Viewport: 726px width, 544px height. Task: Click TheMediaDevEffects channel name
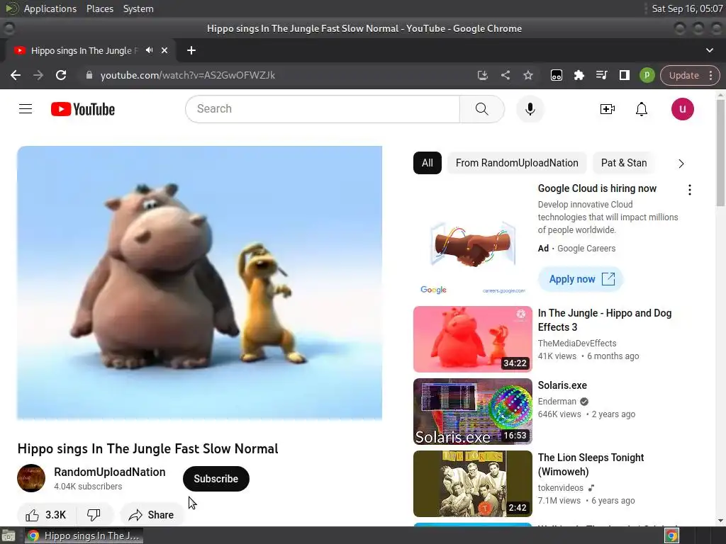pos(577,344)
